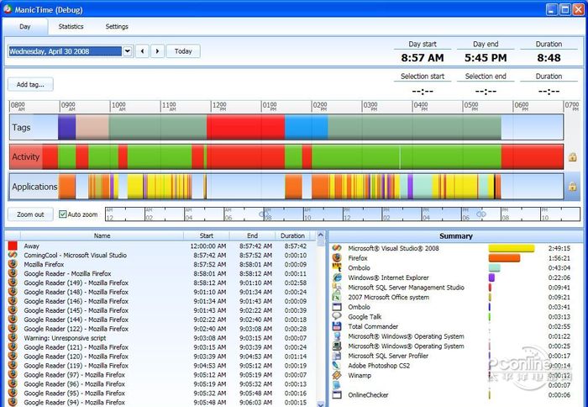Click the Adobe Photoshop CS2 icon

coord(337,365)
